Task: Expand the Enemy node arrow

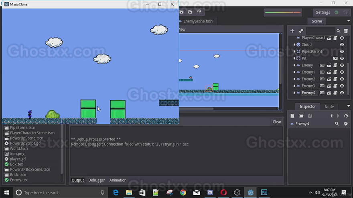Action: pos(294,65)
